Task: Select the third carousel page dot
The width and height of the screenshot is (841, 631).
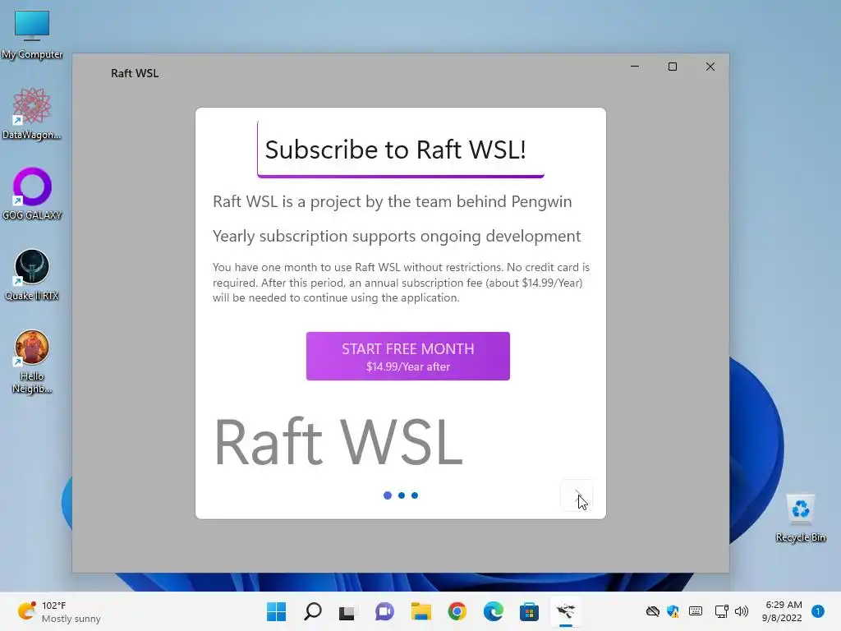Action: pyautogui.click(x=415, y=495)
